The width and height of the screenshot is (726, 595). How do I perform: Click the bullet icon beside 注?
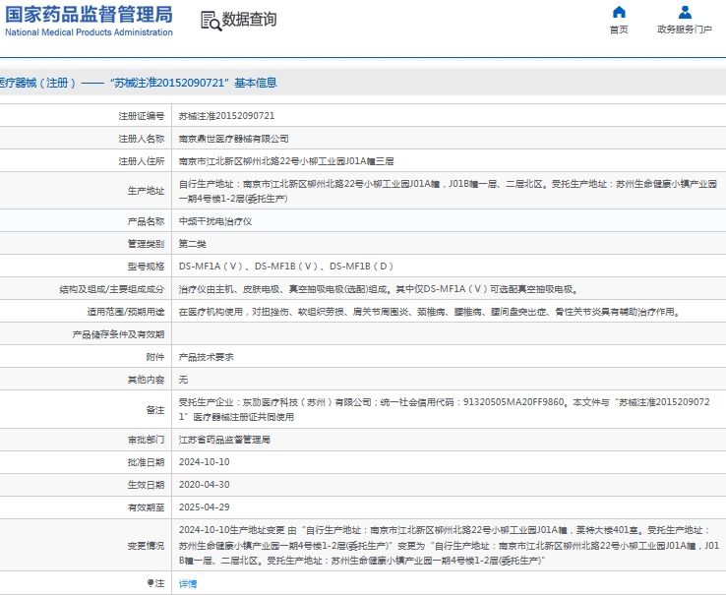[150, 583]
